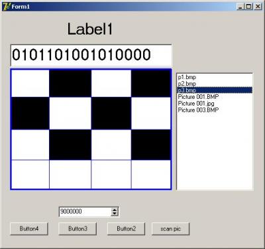
Task: Click the Button3 button
Action: coord(78,229)
